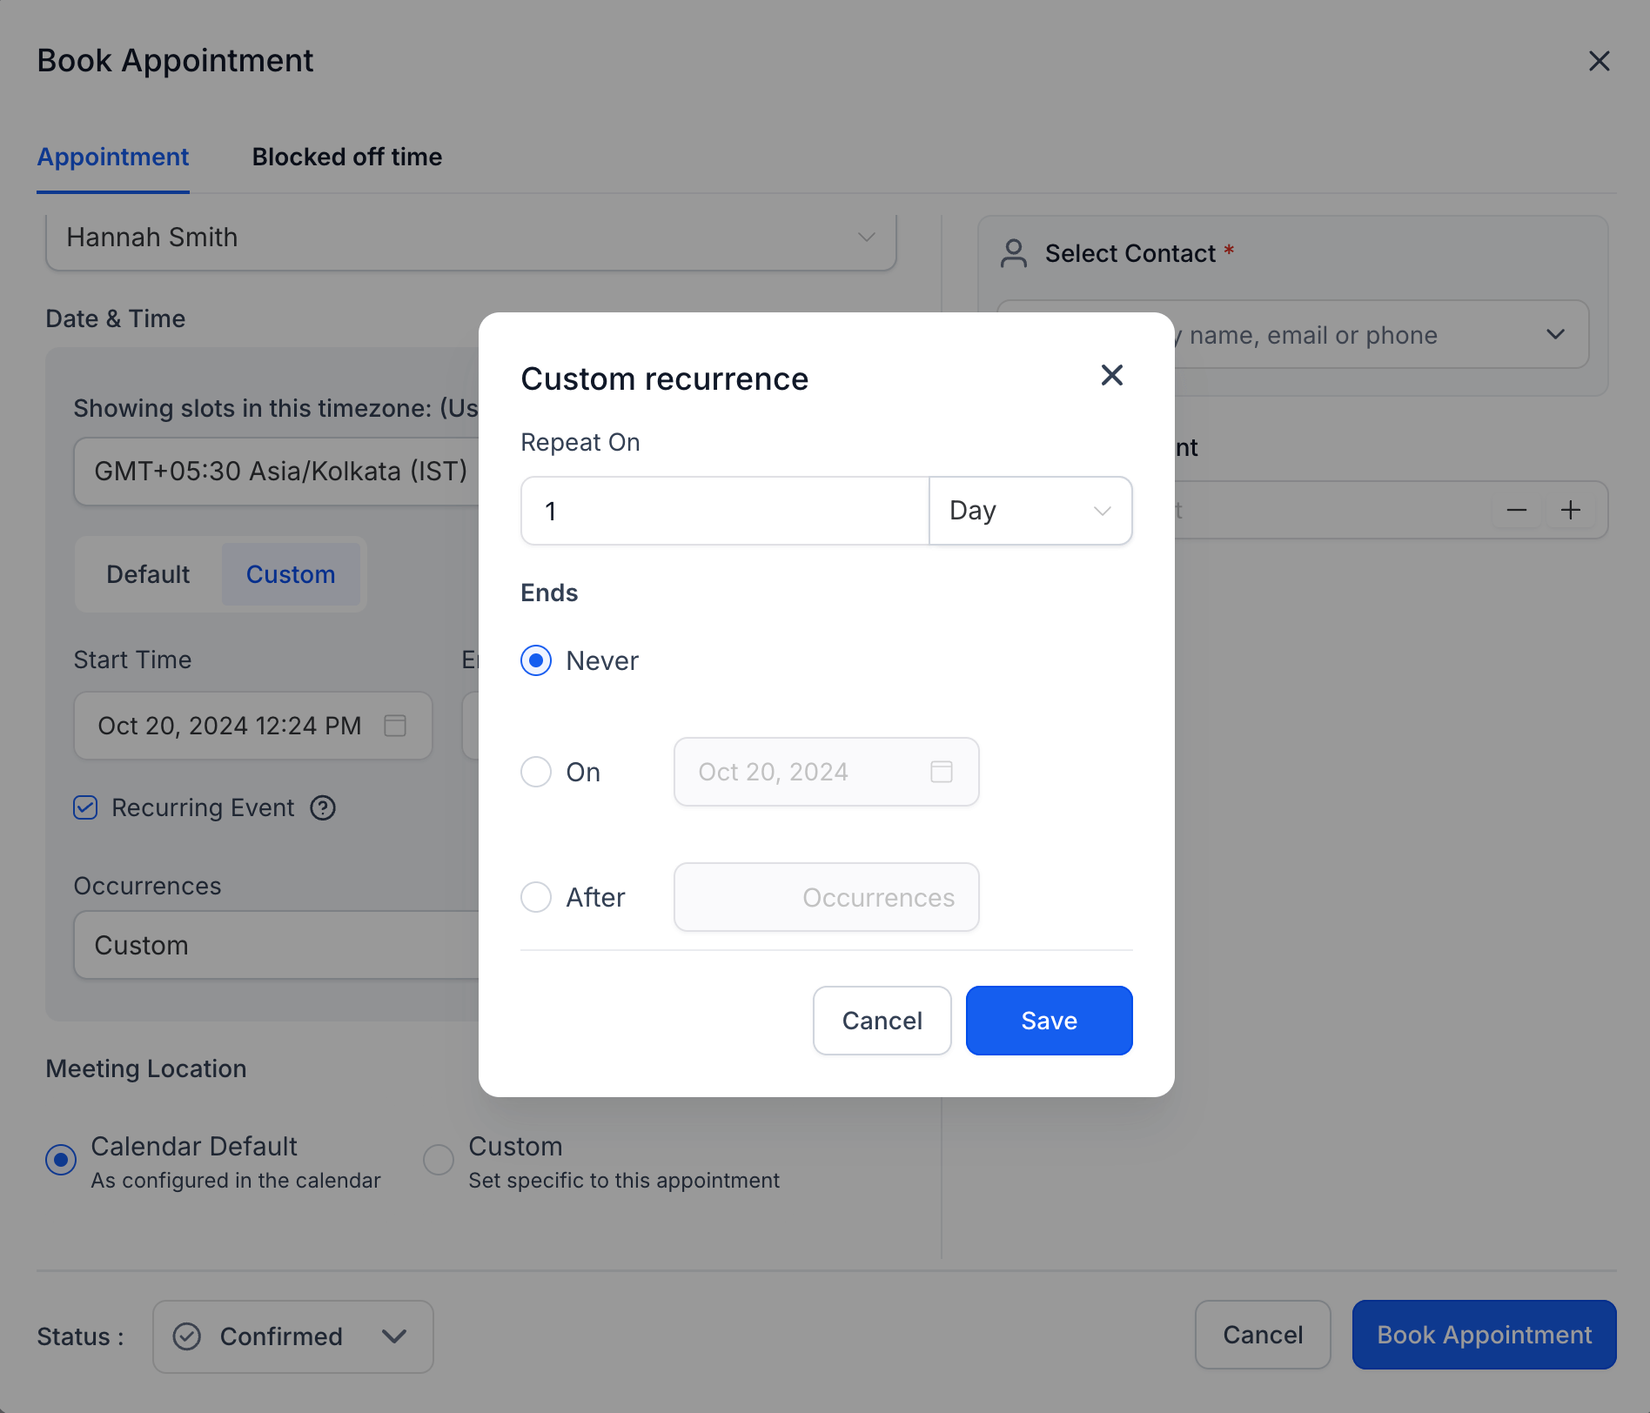Cancel the custom recurrence dialog
1650x1413 pixels.
(x=882, y=1021)
